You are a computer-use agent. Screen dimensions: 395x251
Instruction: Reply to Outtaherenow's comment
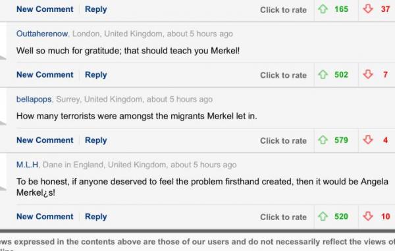click(95, 75)
